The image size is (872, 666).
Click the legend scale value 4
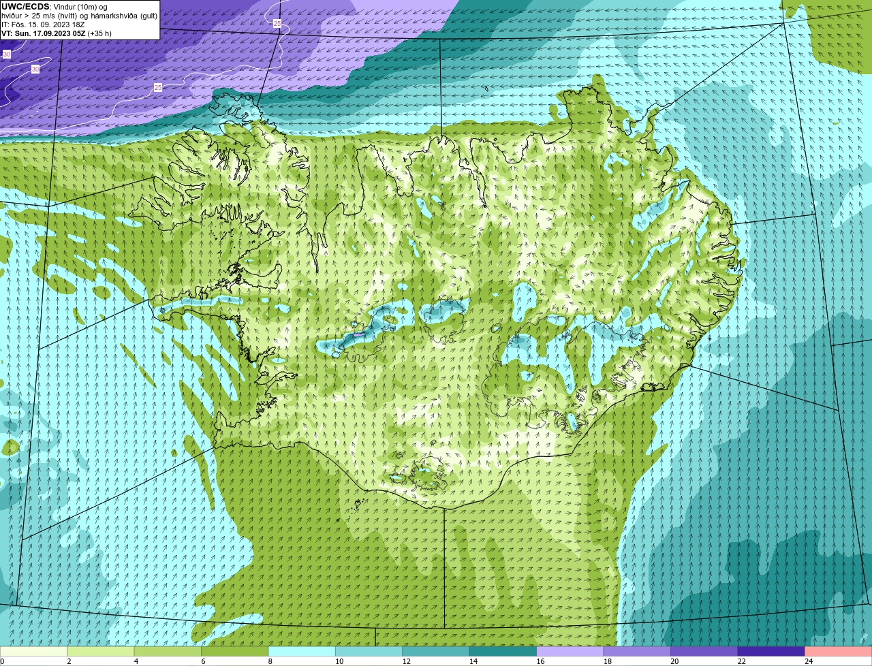pyautogui.click(x=136, y=661)
